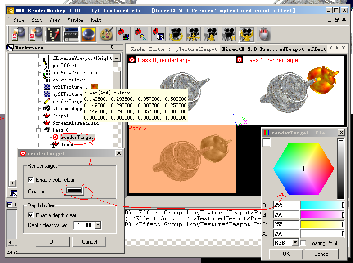This screenshot has width=353, height=263.
Task: Click the mouse toolbar icon
Action: tap(264, 34)
